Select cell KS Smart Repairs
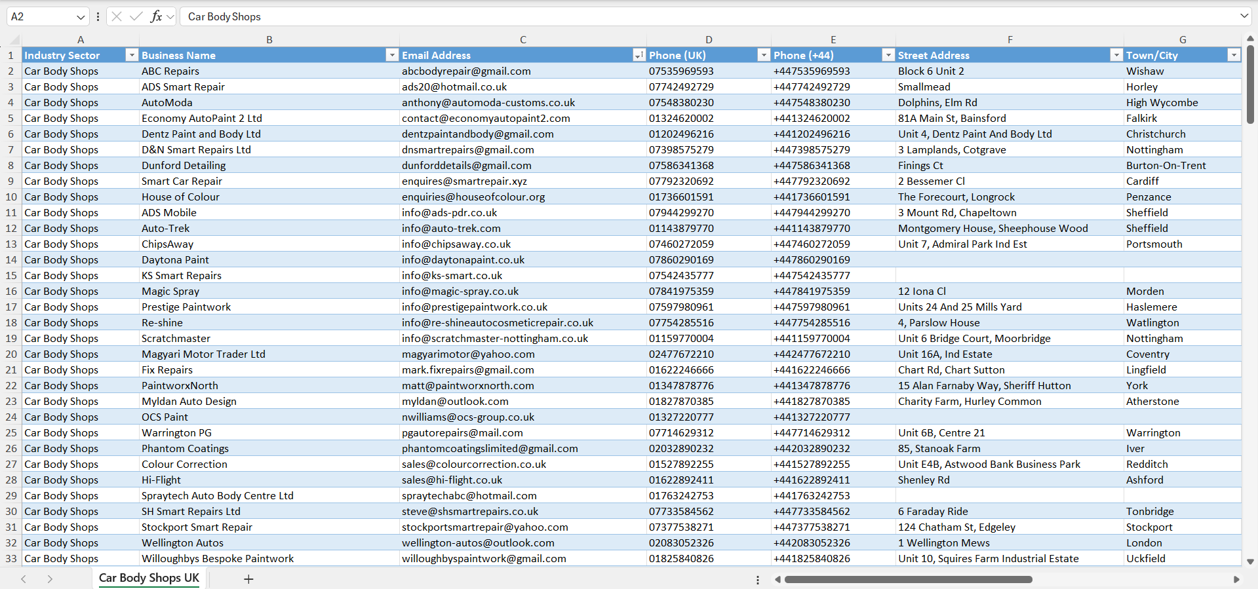The height and width of the screenshot is (589, 1258). 269,275
